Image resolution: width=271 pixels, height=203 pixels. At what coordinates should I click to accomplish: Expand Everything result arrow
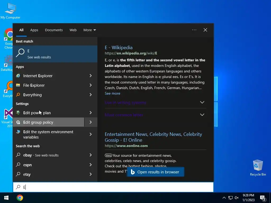pyautogui.click(x=91, y=95)
